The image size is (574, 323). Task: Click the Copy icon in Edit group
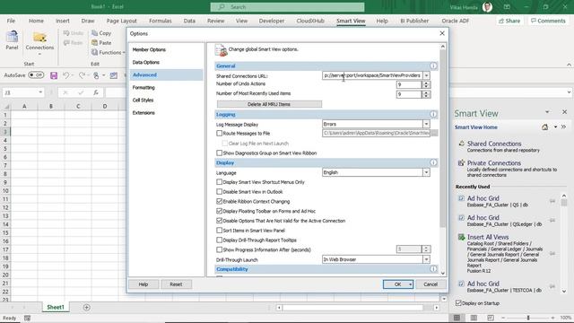point(95,33)
